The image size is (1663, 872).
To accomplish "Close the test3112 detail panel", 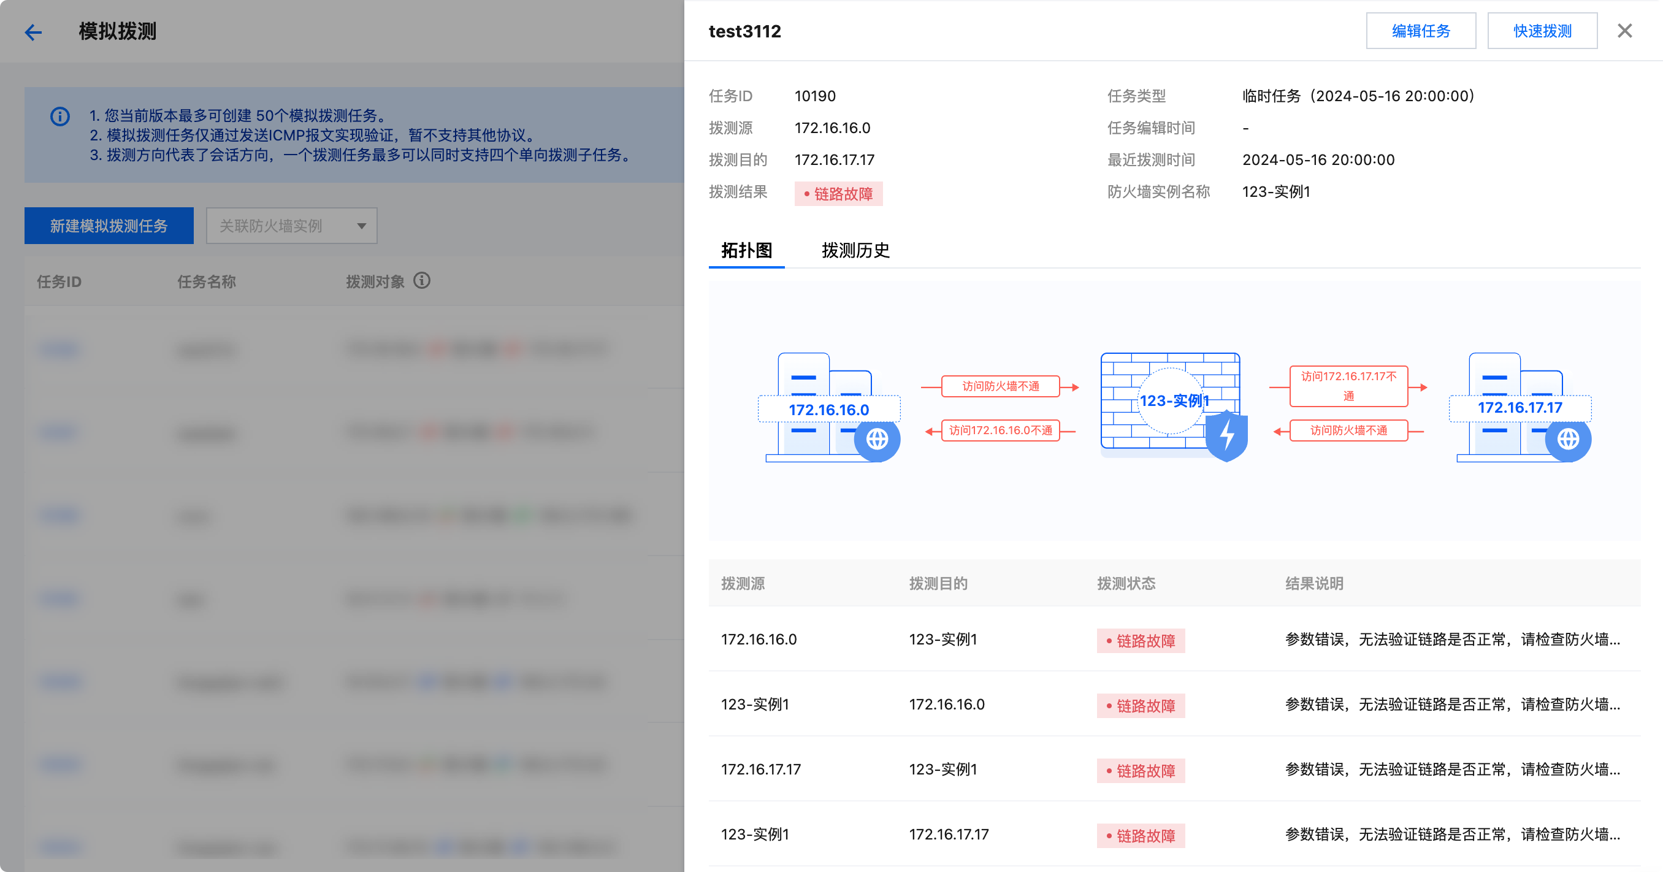I will [1624, 31].
